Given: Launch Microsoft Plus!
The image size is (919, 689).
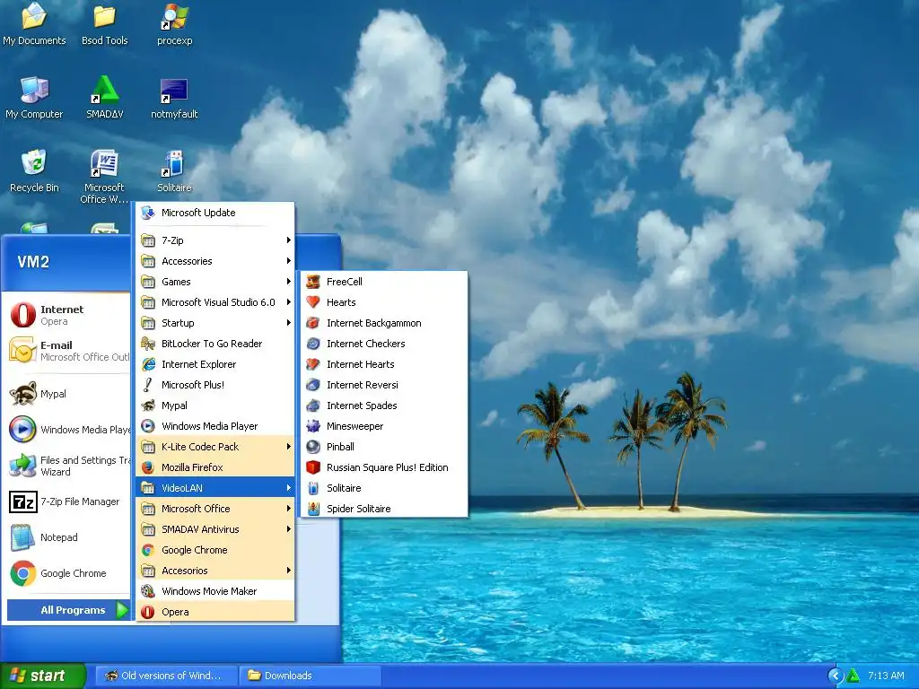Looking at the screenshot, I should [215, 385].
